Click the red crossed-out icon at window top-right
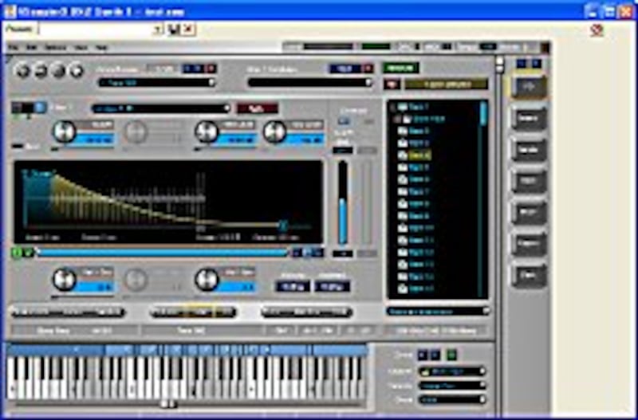The image size is (638, 420). pos(597,30)
